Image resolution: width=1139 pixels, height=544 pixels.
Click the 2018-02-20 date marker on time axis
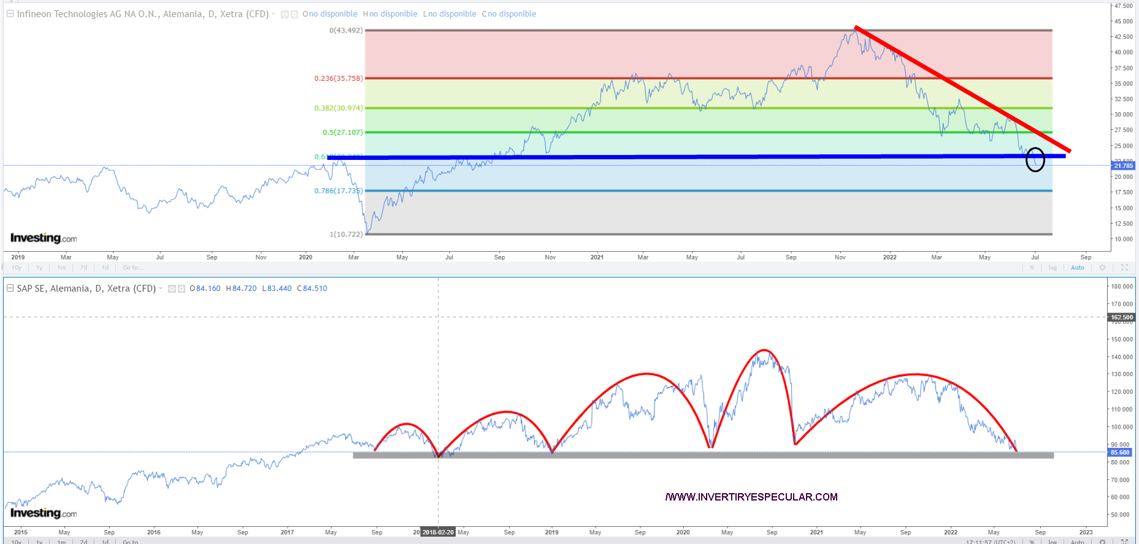[x=438, y=532]
